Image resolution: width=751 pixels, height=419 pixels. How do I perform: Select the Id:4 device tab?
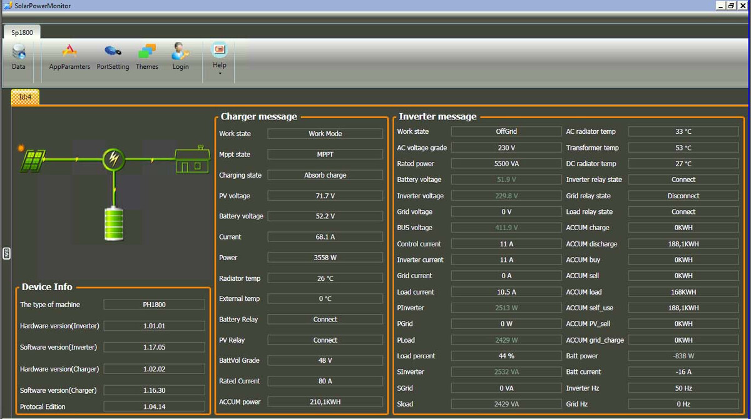tap(25, 97)
